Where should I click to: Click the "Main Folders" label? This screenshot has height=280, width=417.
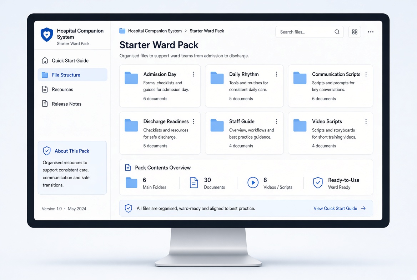click(x=155, y=187)
